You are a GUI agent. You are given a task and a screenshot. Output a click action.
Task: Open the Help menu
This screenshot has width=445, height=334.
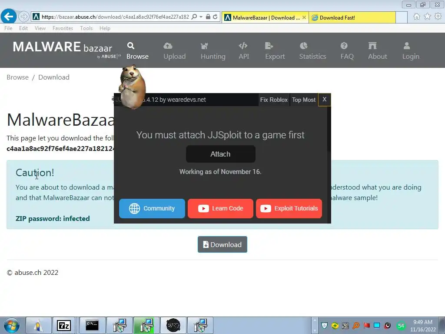105,28
